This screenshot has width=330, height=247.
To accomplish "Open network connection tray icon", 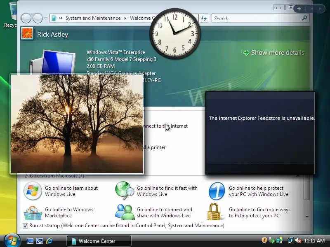I will pyautogui.click(x=291, y=240).
